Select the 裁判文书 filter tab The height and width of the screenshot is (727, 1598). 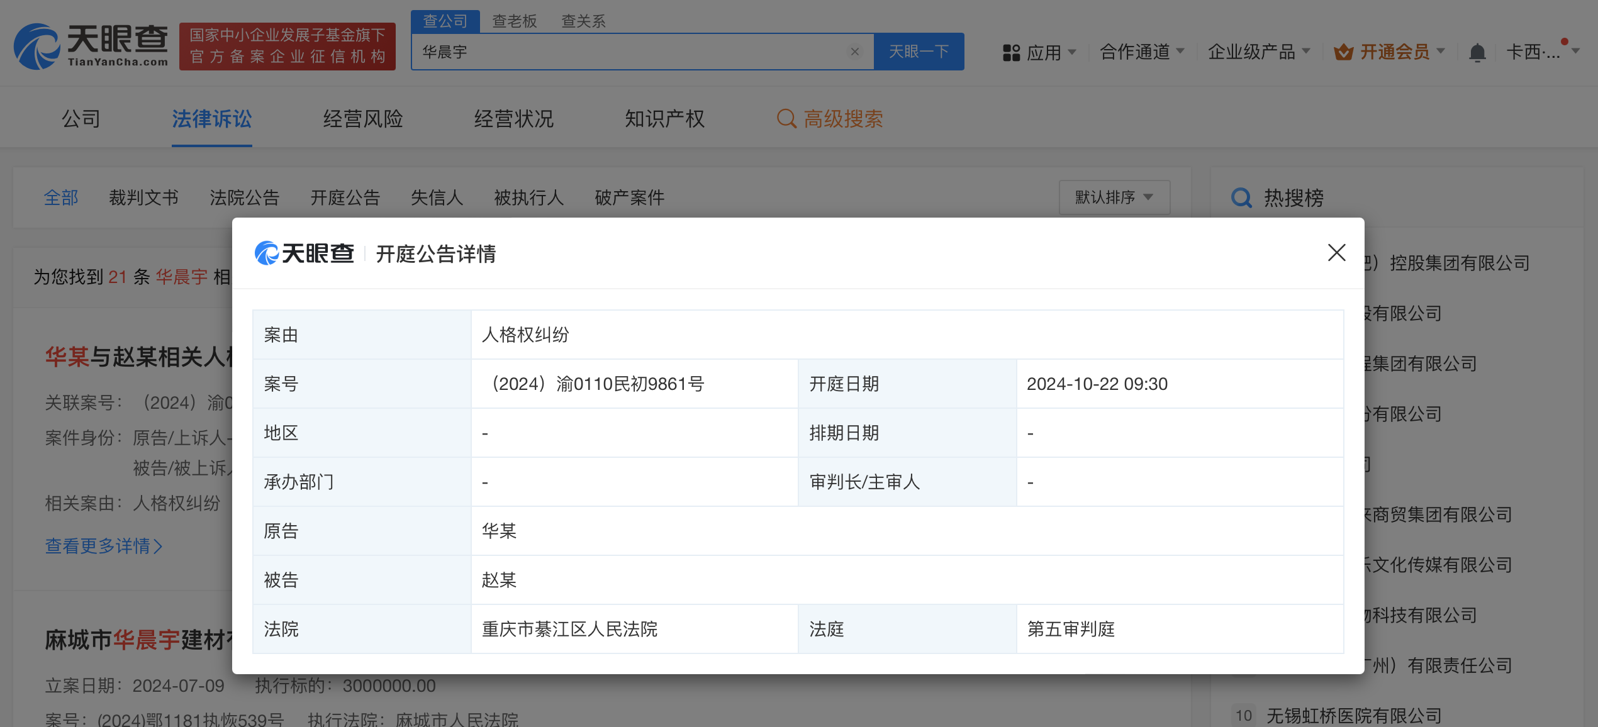143,198
